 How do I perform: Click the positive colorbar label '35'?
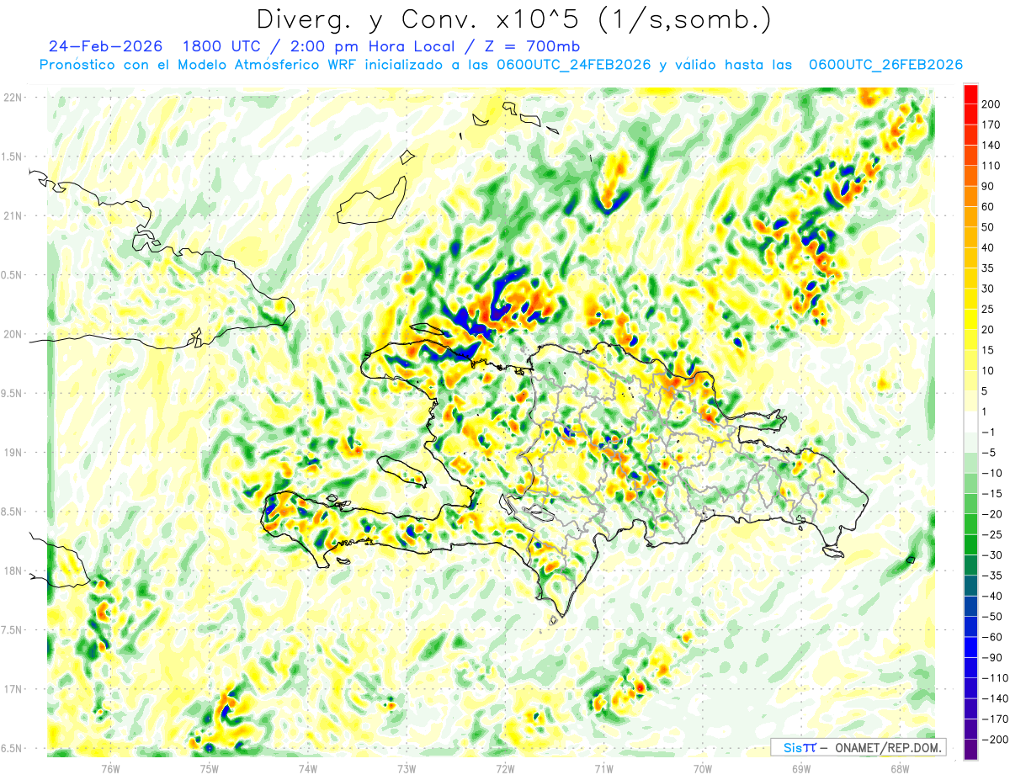988,268
